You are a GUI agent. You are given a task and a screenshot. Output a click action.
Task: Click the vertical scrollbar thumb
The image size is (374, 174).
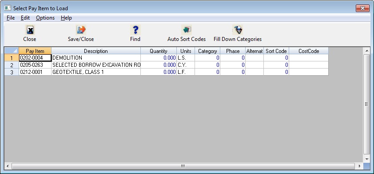click(366, 104)
